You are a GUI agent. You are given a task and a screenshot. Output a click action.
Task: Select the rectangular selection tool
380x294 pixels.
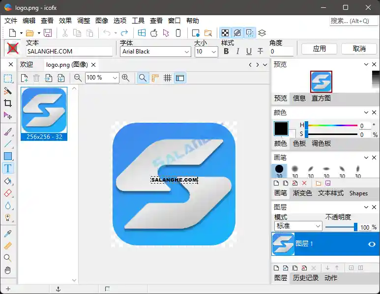coord(8,79)
